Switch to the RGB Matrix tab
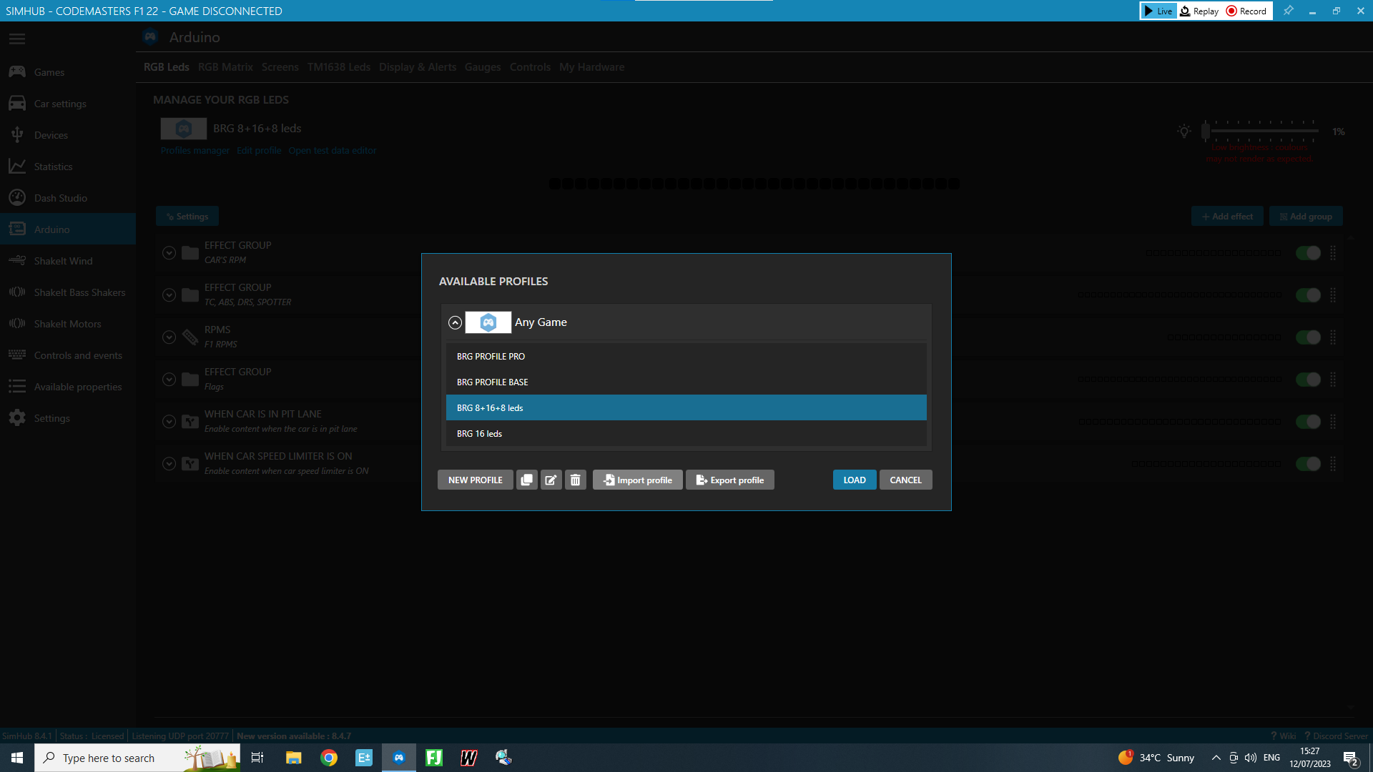Screen dimensions: 1373x772 225,67
